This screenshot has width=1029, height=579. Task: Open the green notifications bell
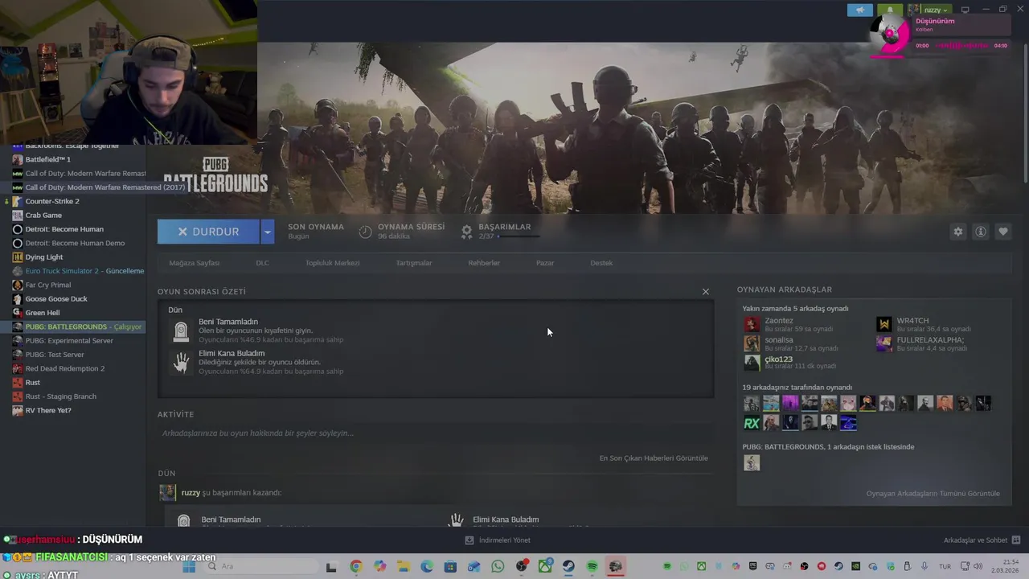pyautogui.click(x=889, y=10)
